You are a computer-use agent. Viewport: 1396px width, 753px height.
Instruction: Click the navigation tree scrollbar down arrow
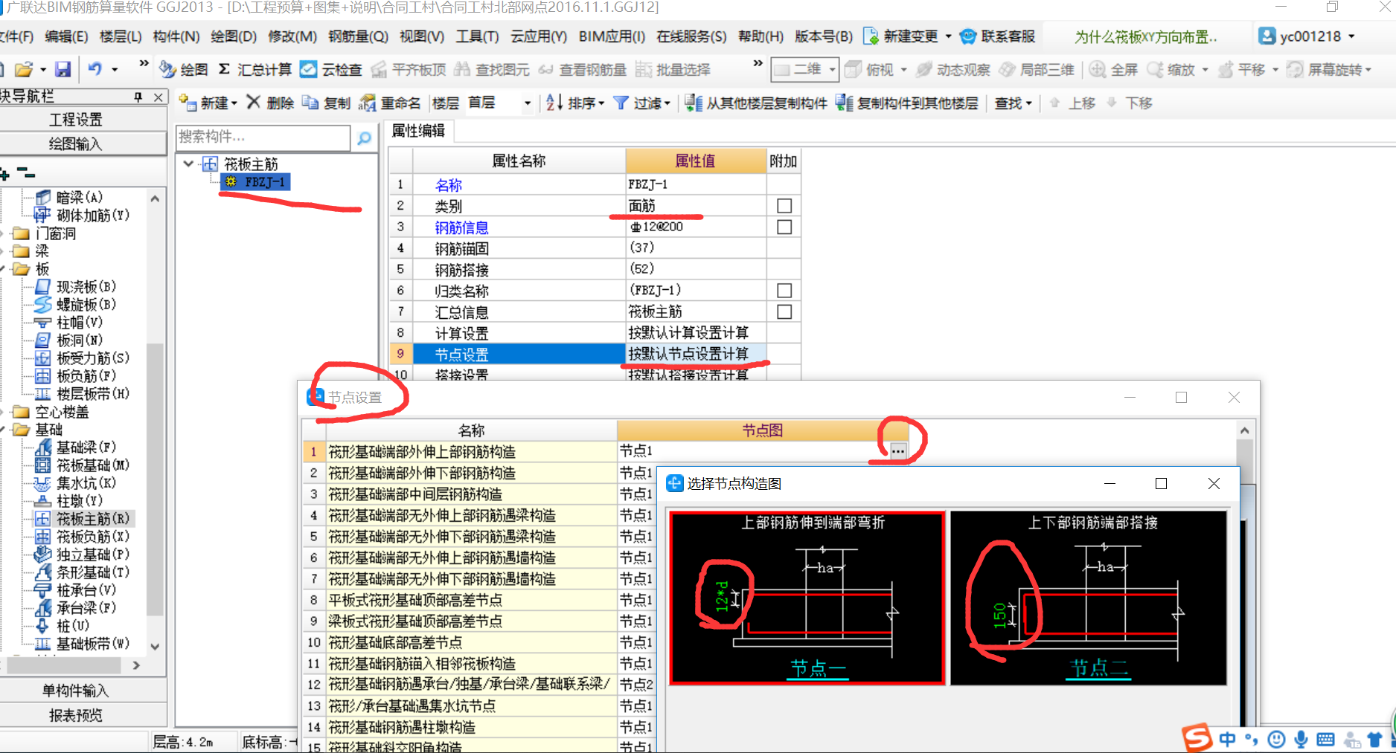click(x=155, y=647)
